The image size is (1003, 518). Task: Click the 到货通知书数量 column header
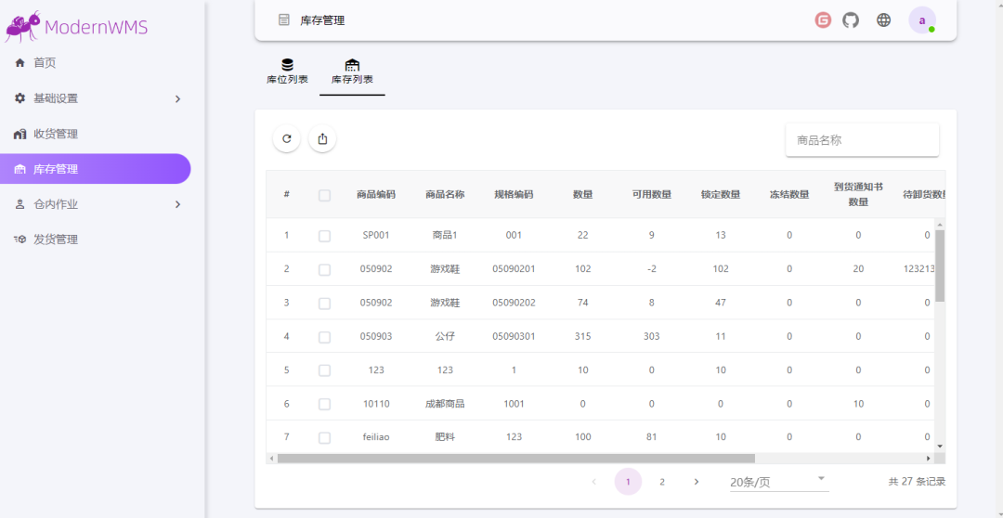tap(858, 194)
